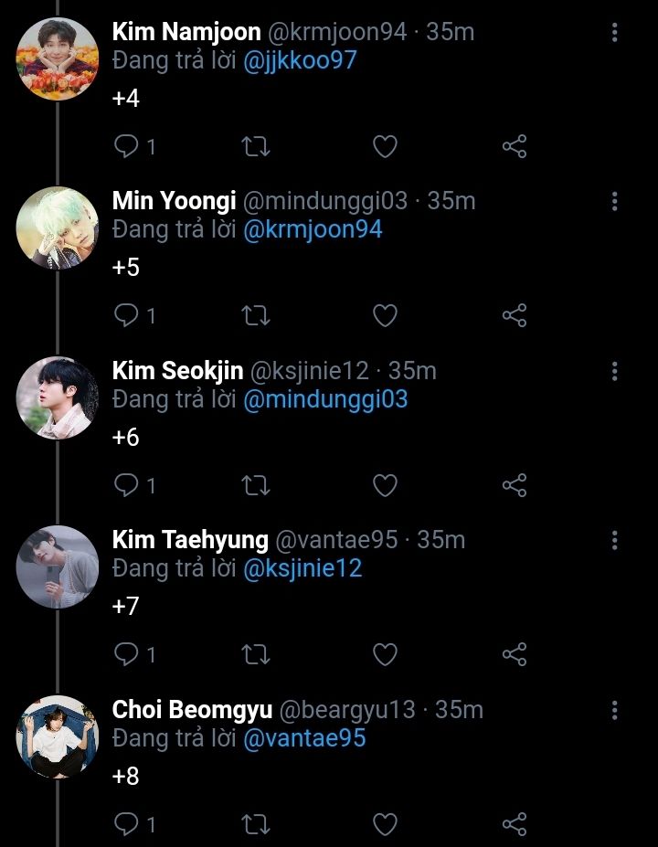This screenshot has width=658, height=847.
Task: Open more options on Min Yoongi's tweet
Action: tap(614, 202)
